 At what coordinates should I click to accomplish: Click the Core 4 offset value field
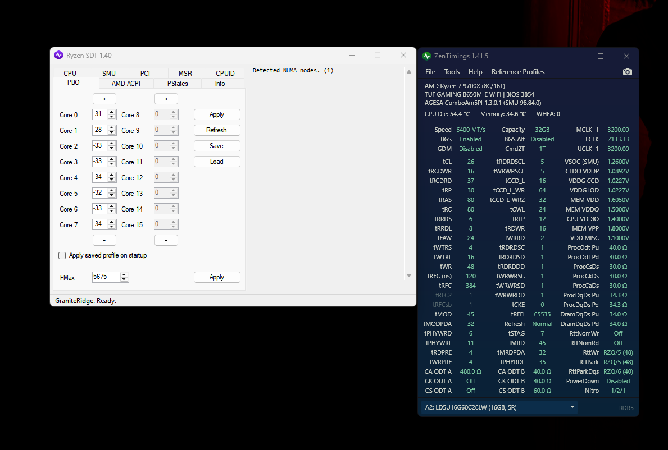pyautogui.click(x=99, y=177)
